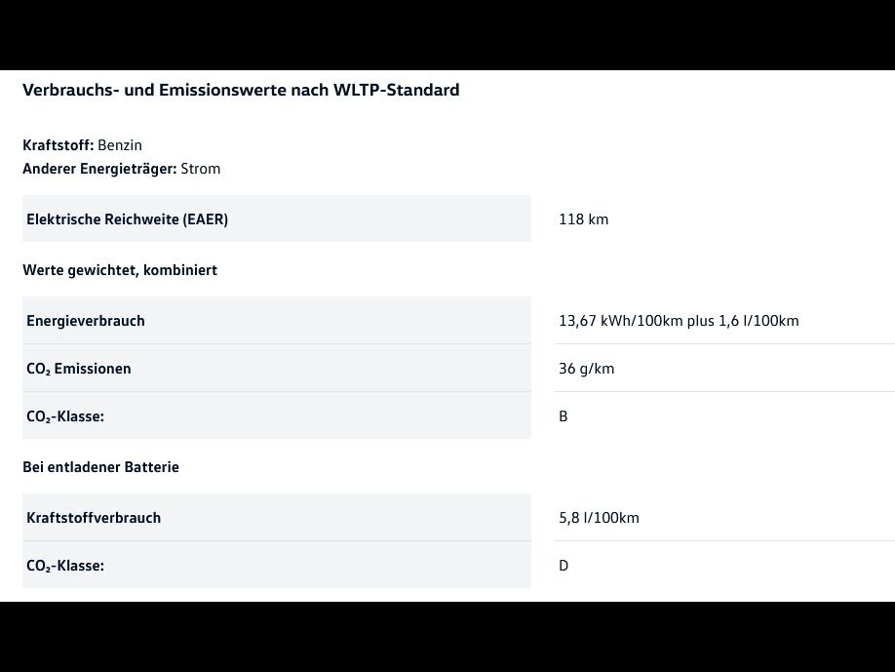Click the CO₂ Emissionen row label
The width and height of the screenshot is (895, 672).
(x=79, y=369)
